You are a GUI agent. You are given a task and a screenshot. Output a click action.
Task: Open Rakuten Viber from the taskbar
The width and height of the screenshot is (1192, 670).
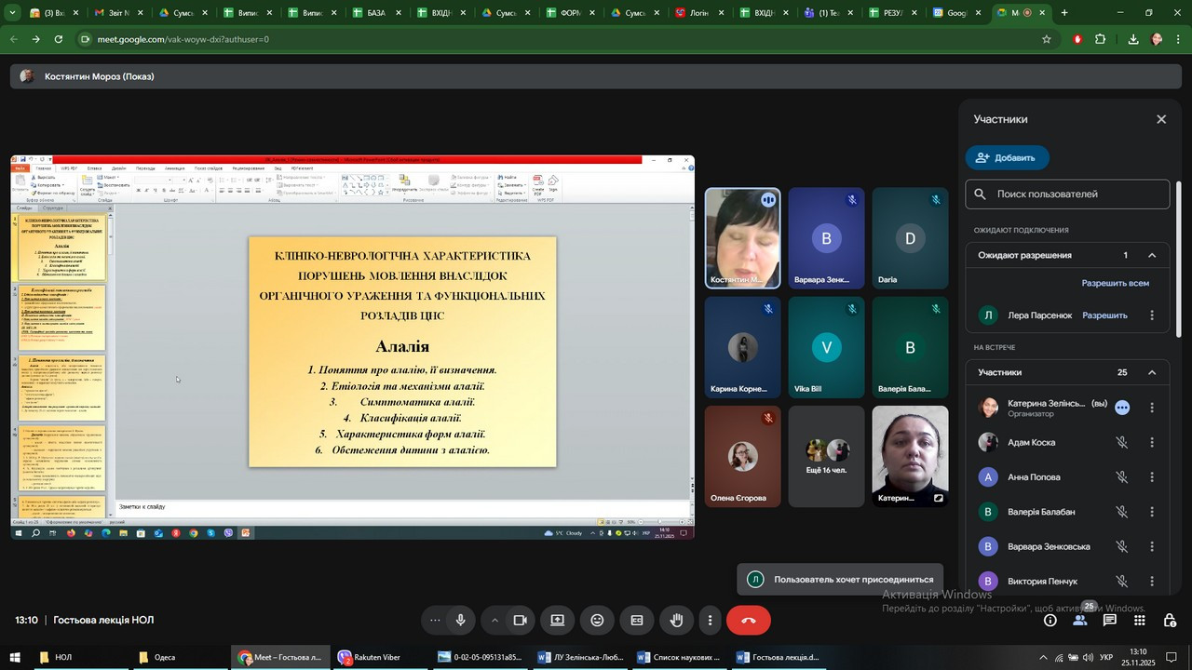[370, 658]
